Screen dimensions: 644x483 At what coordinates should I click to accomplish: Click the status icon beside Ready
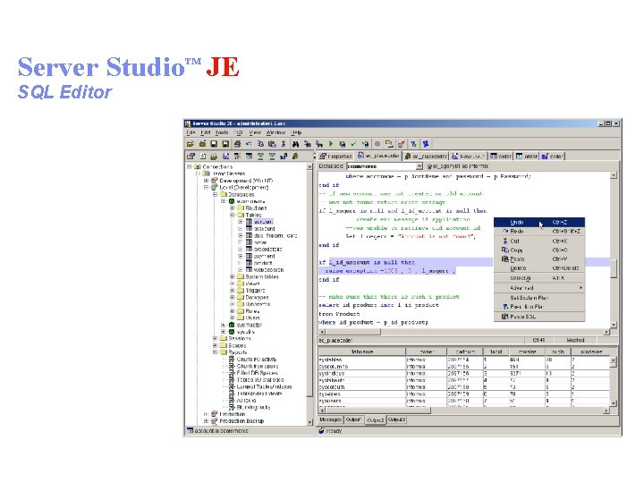tap(322, 430)
